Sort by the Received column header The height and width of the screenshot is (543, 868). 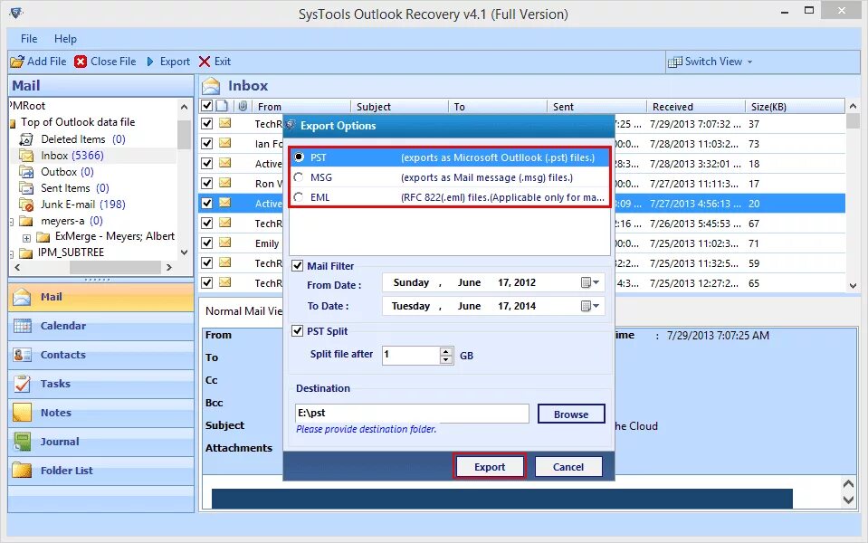click(696, 106)
